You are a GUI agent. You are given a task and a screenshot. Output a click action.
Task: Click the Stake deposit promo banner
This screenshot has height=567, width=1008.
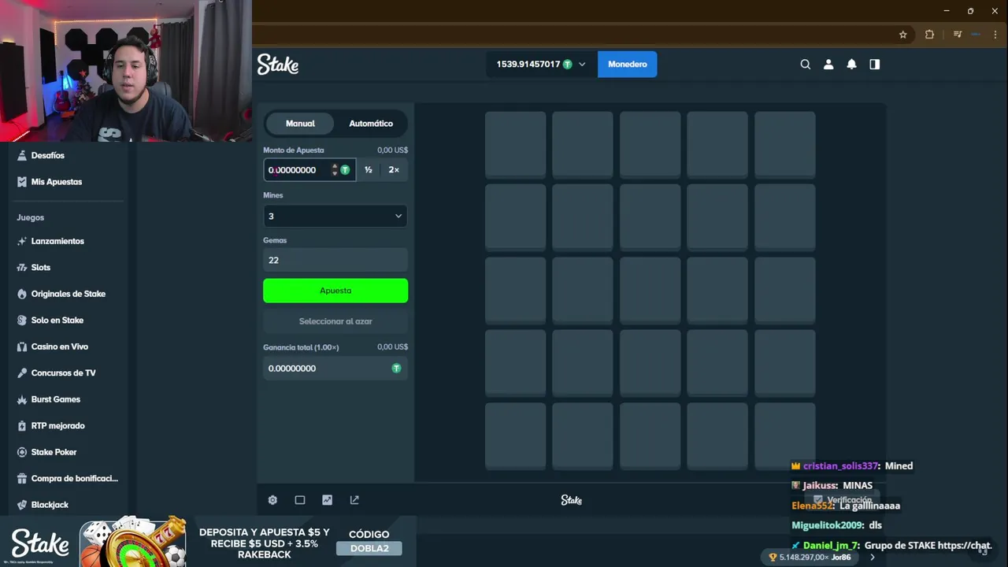pos(208,542)
